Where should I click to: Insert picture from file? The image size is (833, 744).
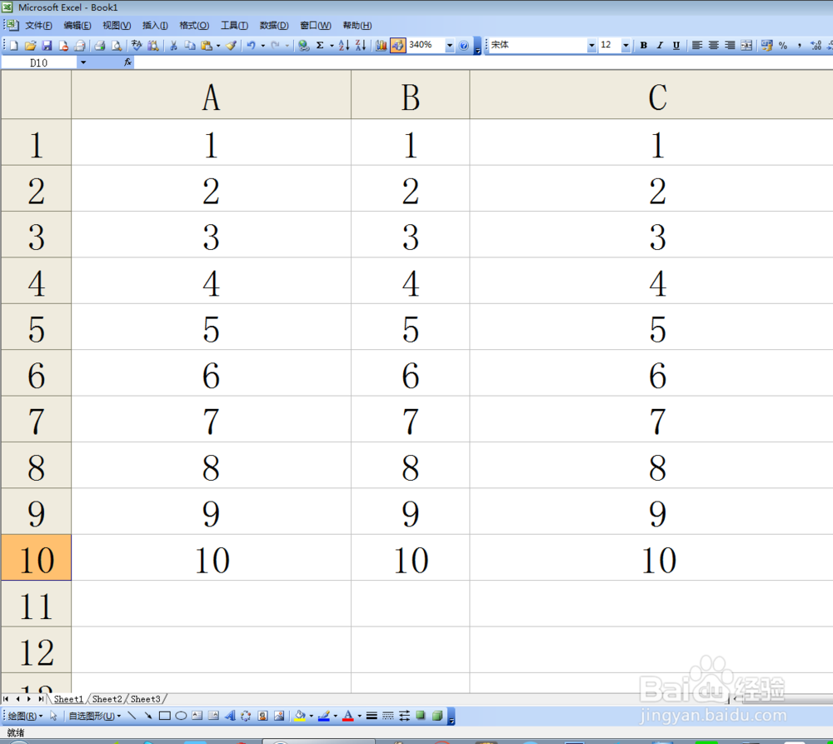[279, 716]
